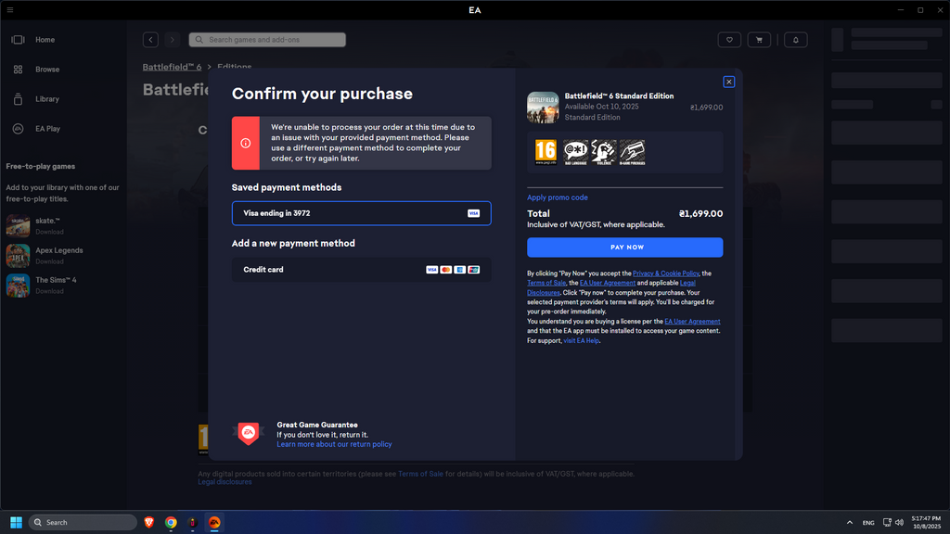Click the Battlefield 6 breadcrumb link
Screen dimensions: 950x534
tap(172, 67)
